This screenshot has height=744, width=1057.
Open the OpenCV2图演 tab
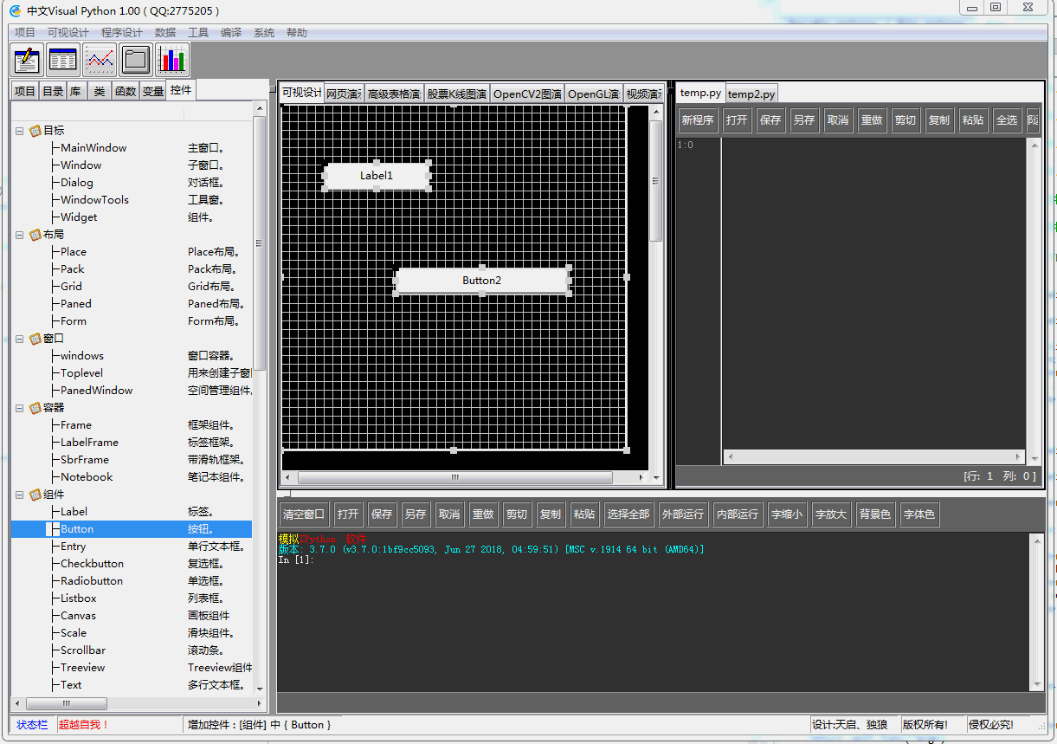tap(527, 94)
